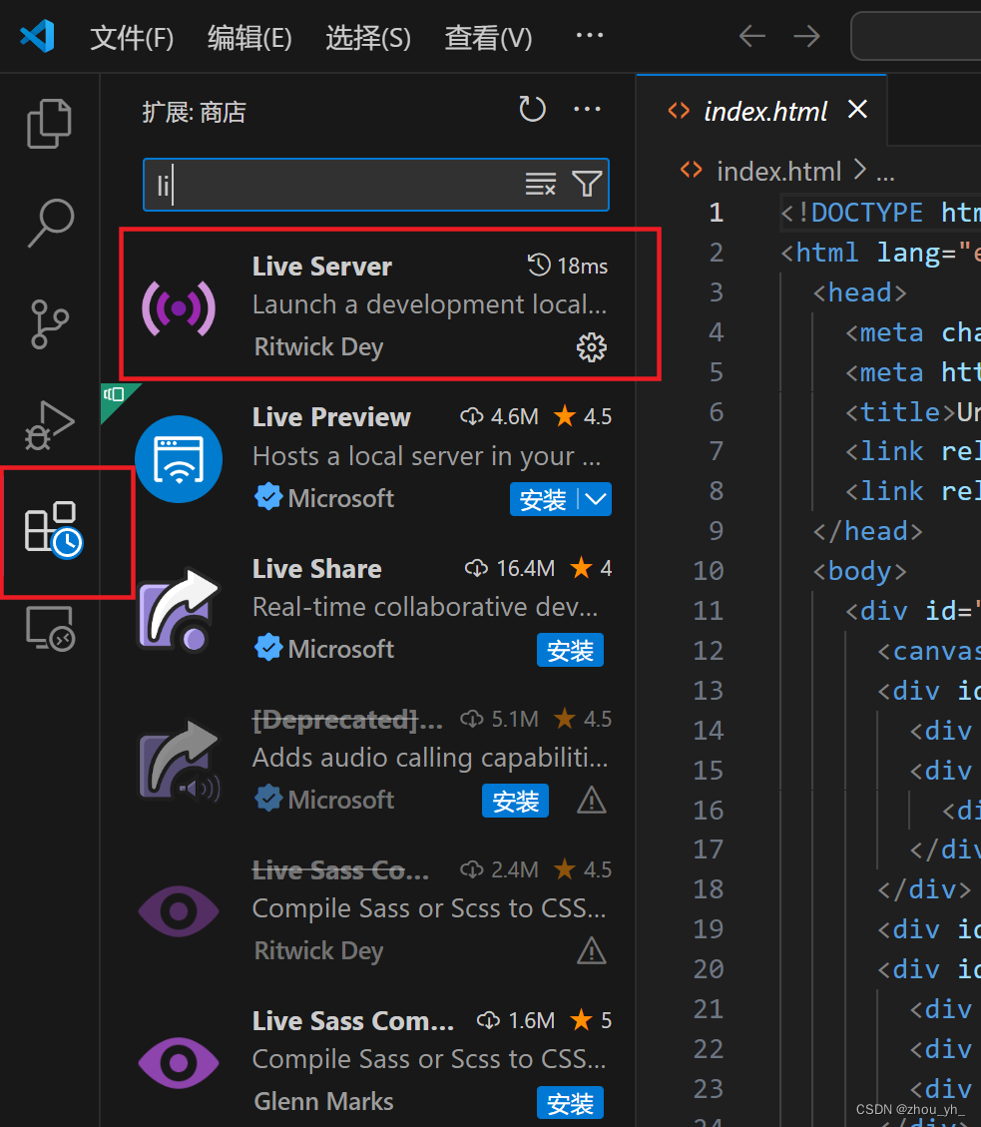This screenshot has width=981, height=1127.
Task: Open the Selection (选择) menu
Action: pyautogui.click(x=368, y=37)
